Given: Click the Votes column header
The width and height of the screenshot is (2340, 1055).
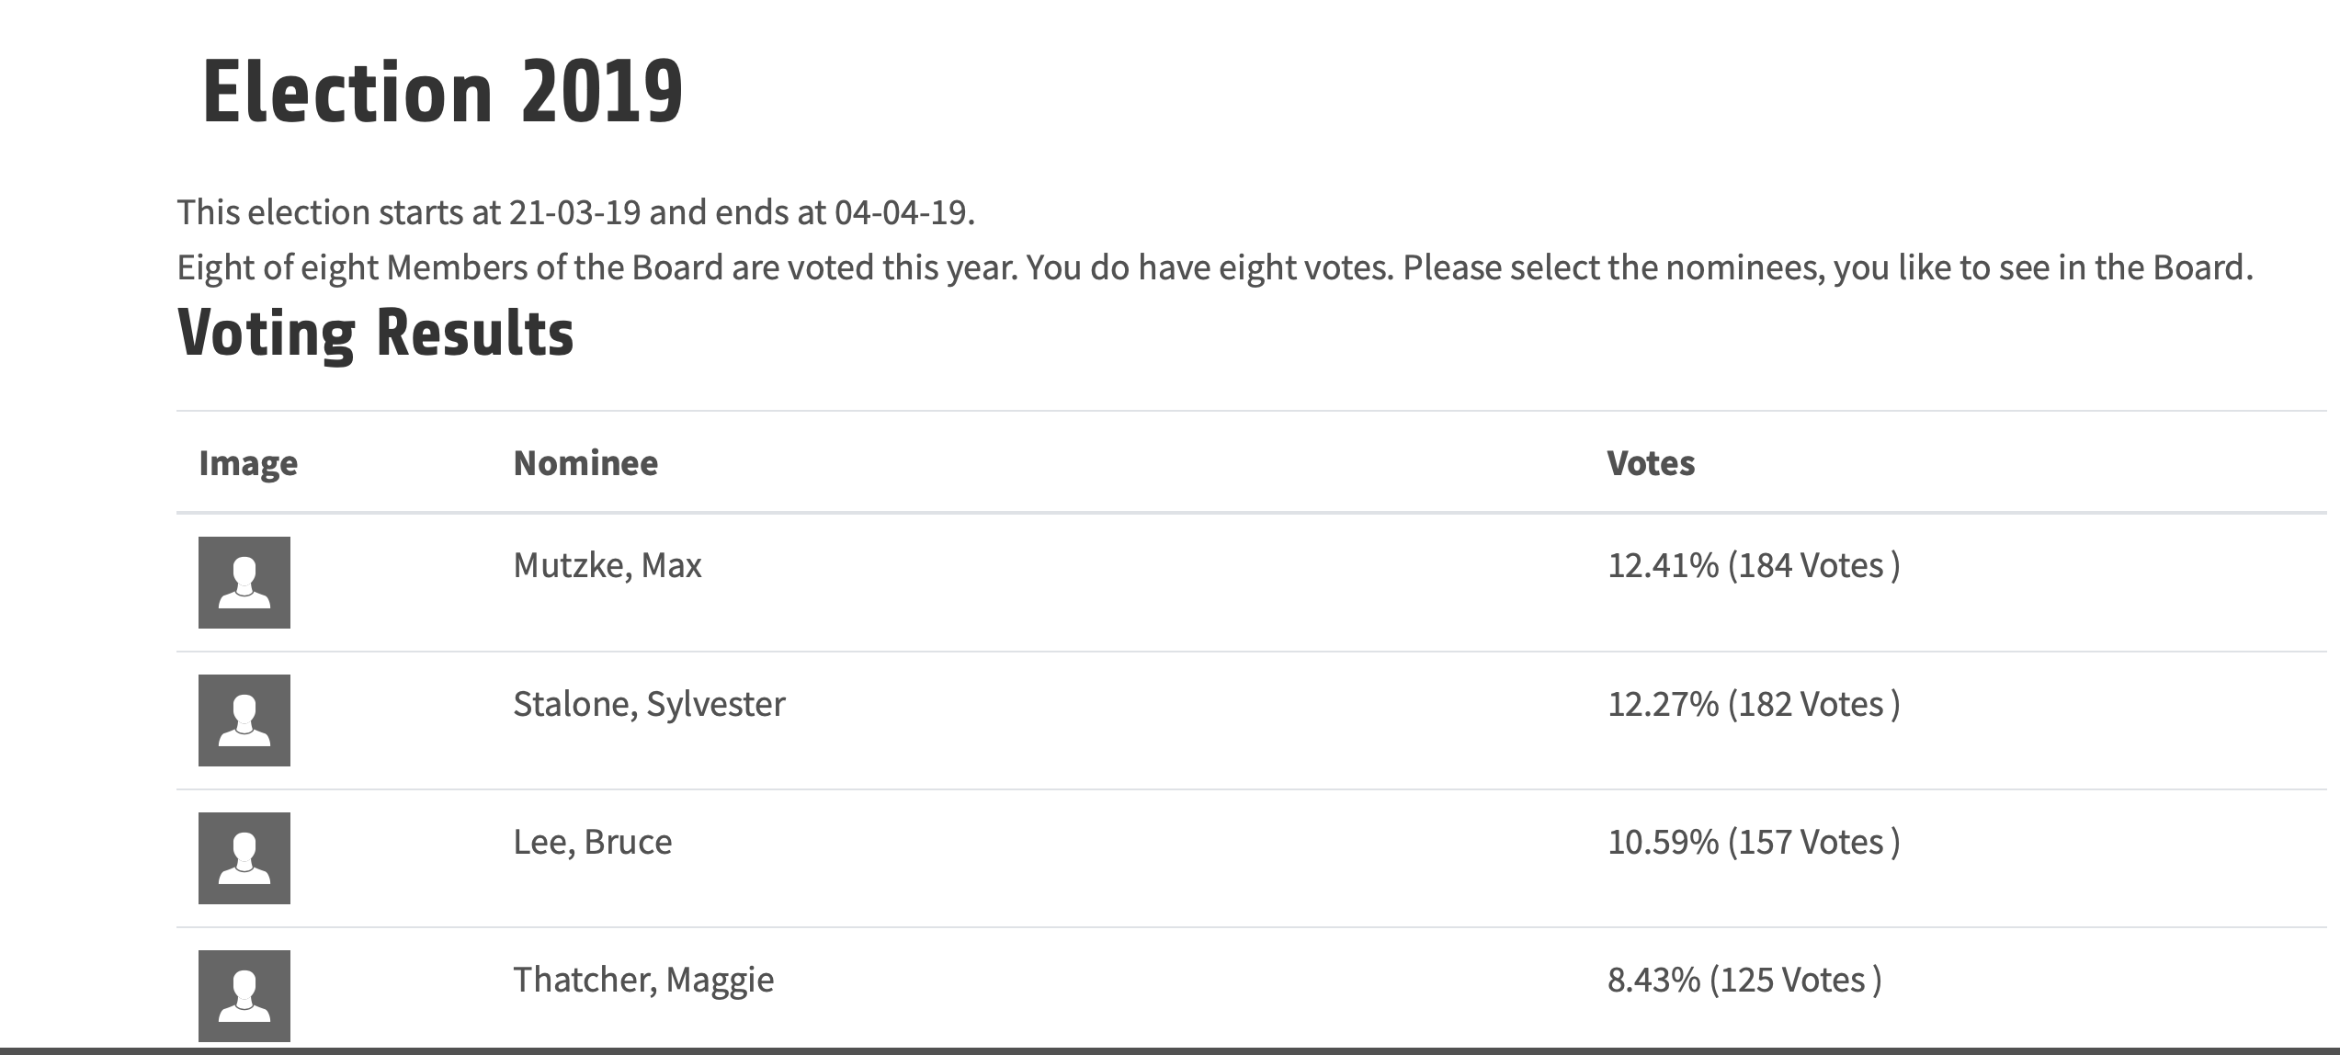Looking at the screenshot, I should pos(1651,463).
